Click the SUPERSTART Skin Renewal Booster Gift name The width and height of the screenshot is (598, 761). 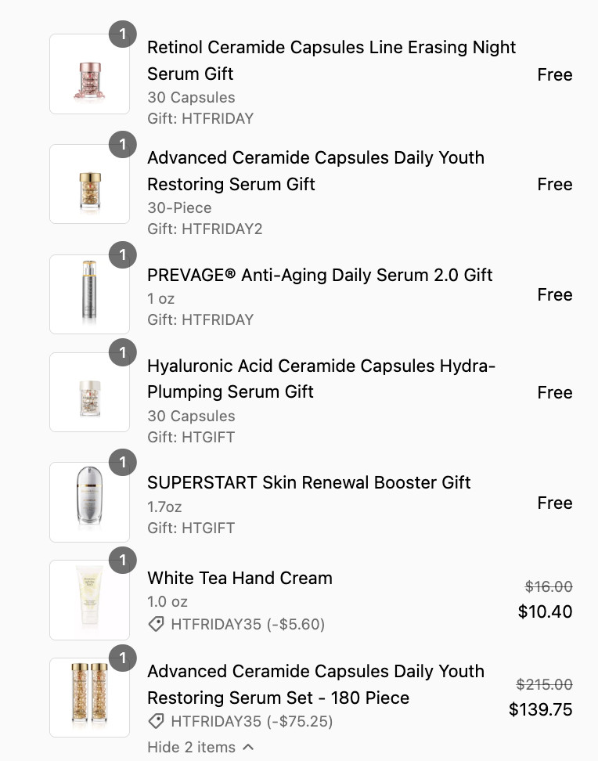[308, 482]
